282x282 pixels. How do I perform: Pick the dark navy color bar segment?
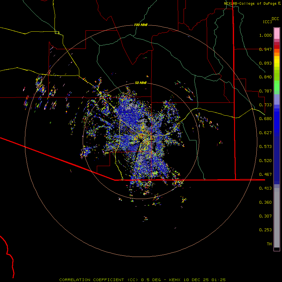click(277, 158)
